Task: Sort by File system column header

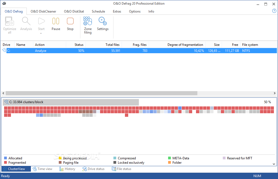Action: pos(259,45)
